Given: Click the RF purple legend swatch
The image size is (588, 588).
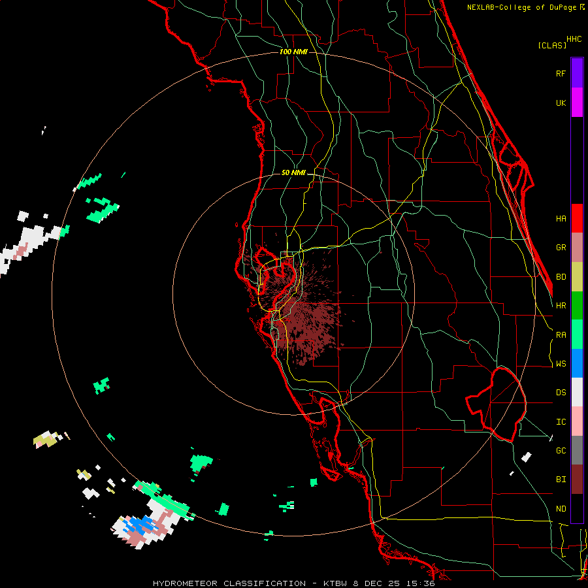Looking at the screenshot, I should pos(577,73).
